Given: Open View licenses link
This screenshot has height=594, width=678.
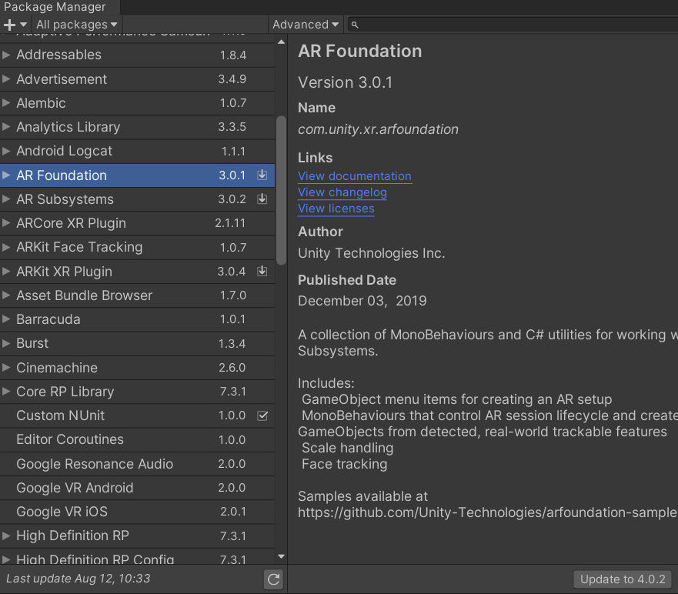Looking at the screenshot, I should (336, 209).
